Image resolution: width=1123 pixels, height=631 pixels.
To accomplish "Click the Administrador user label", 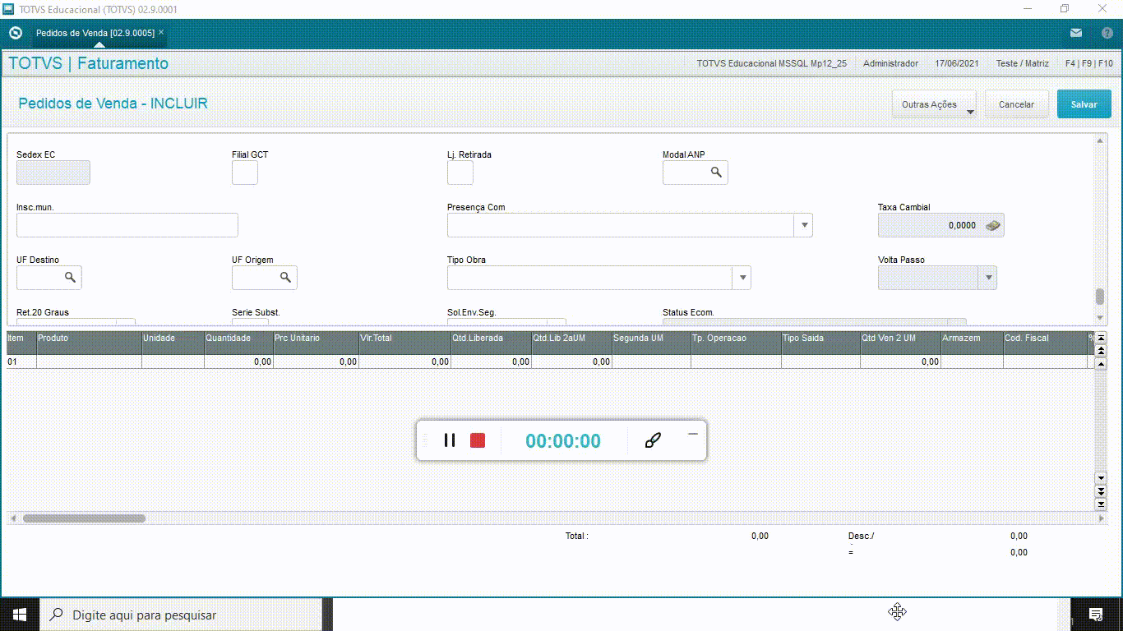I will (x=890, y=63).
